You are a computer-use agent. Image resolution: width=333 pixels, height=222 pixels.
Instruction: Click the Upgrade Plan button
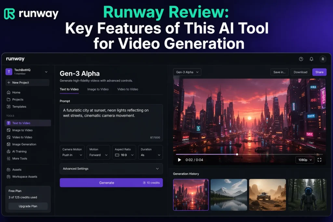pyautogui.click(x=28, y=206)
